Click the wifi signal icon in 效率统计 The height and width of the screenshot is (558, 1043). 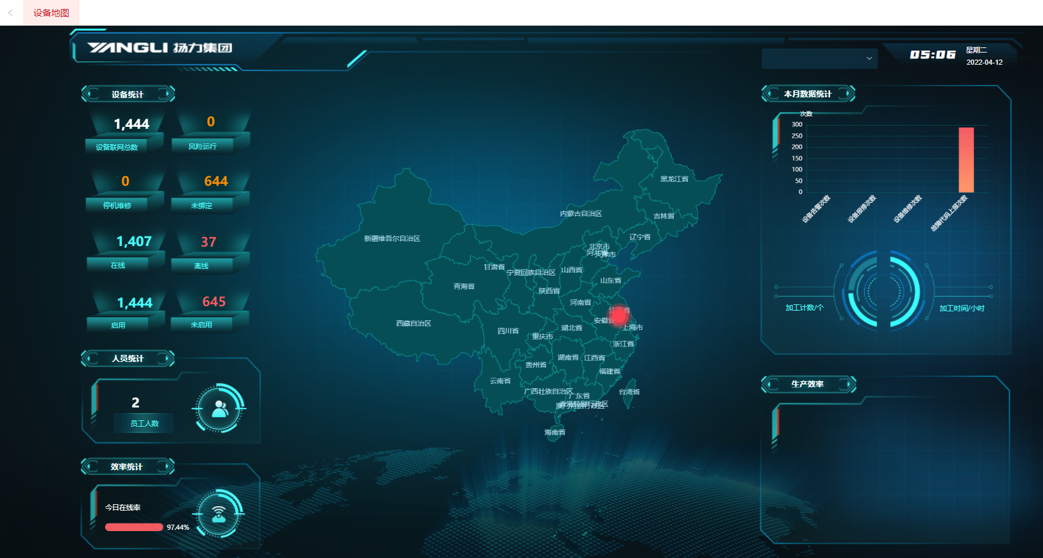[219, 514]
